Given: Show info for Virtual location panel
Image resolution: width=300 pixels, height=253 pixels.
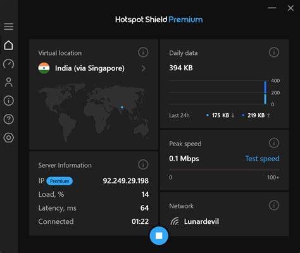Looking at the screenshot, I should 143,52.
